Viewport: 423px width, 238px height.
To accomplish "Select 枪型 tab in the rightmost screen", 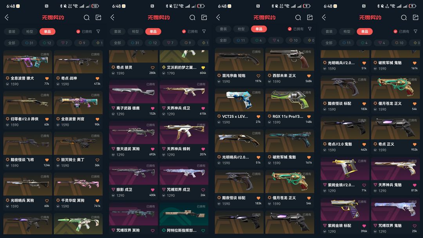I will 347,32.
